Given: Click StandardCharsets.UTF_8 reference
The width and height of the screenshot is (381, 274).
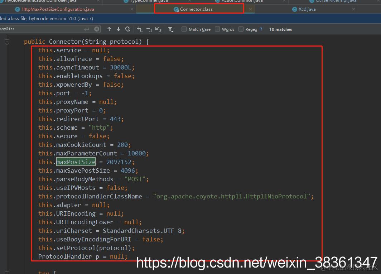Looking at the screenshot, I should pos(142,231).
